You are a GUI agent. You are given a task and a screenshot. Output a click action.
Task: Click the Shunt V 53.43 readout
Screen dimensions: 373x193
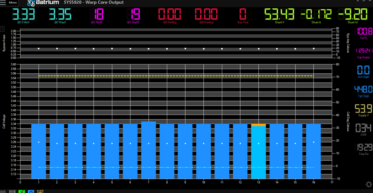click(279, 16)
